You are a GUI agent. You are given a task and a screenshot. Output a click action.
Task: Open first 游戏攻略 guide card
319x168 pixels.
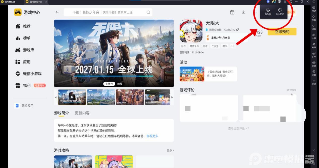pos(73,162)
